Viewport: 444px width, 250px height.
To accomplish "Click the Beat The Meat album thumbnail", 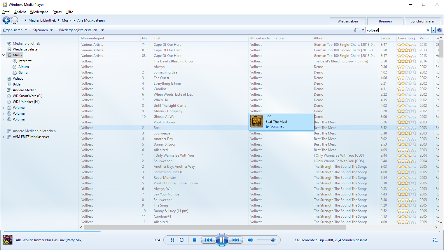I will pyautogui.click(x=257, y=121).
